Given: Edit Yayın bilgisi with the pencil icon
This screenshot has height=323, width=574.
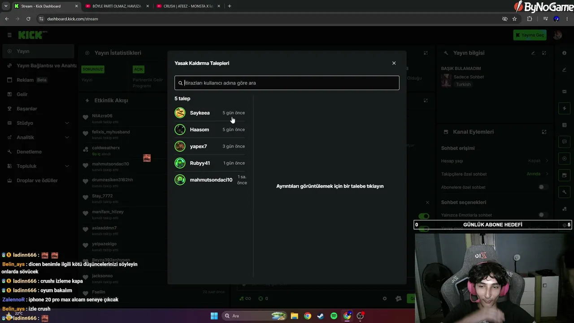Looking at the screenshot, I should click(x=533, y=53).
